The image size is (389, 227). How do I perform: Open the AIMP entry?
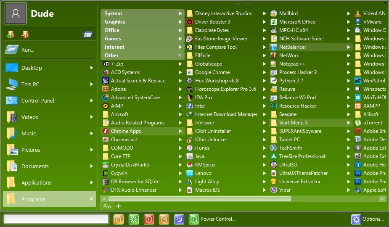[143, 106]
